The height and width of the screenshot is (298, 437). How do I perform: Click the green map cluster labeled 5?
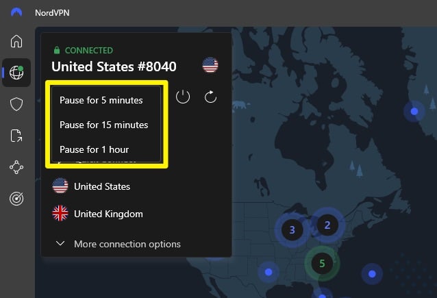(322, 263)
